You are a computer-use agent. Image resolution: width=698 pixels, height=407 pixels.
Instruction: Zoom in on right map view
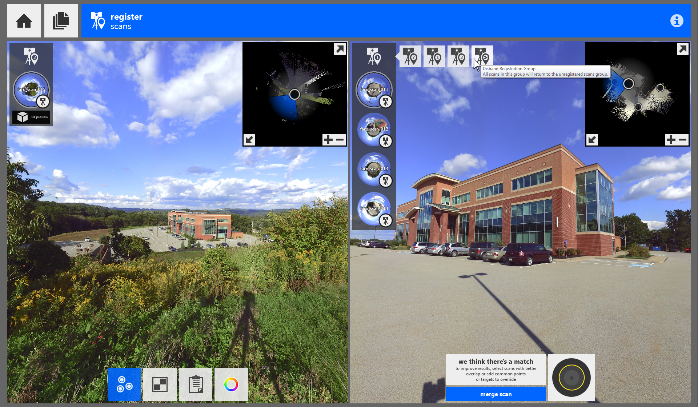[671, 140]
